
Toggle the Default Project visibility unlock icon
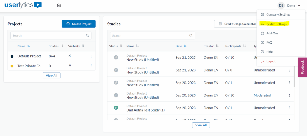point(70,56)
